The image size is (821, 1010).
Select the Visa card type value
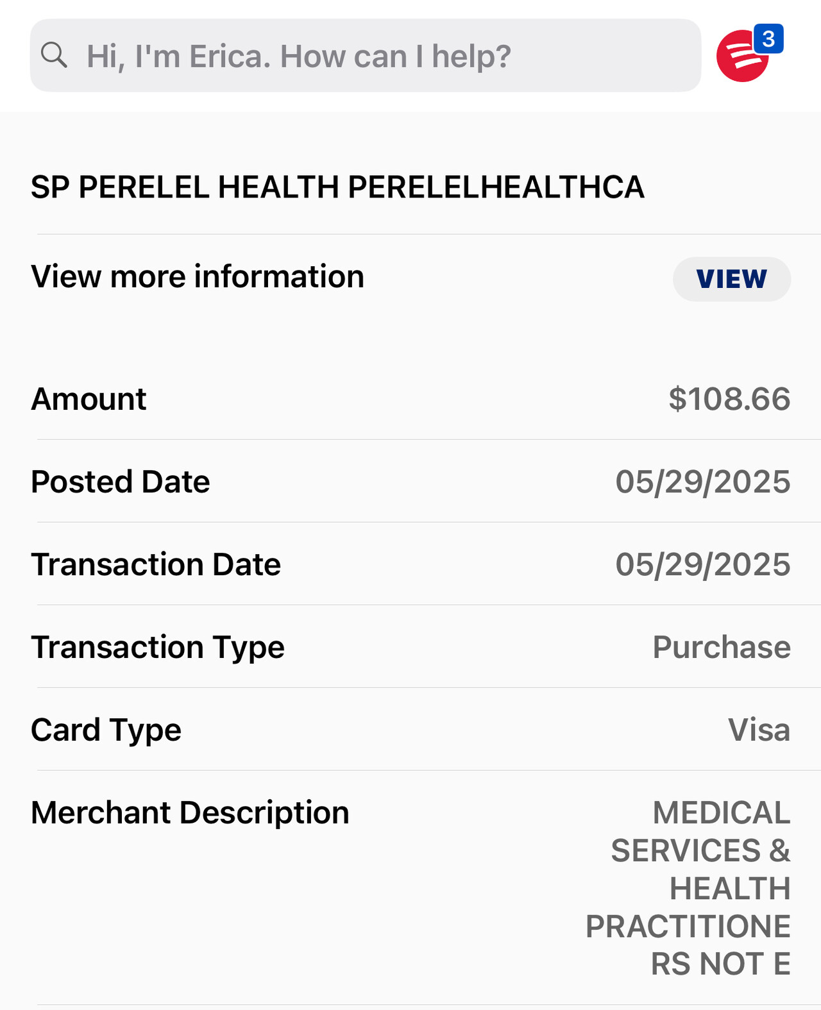coord(759,730)
